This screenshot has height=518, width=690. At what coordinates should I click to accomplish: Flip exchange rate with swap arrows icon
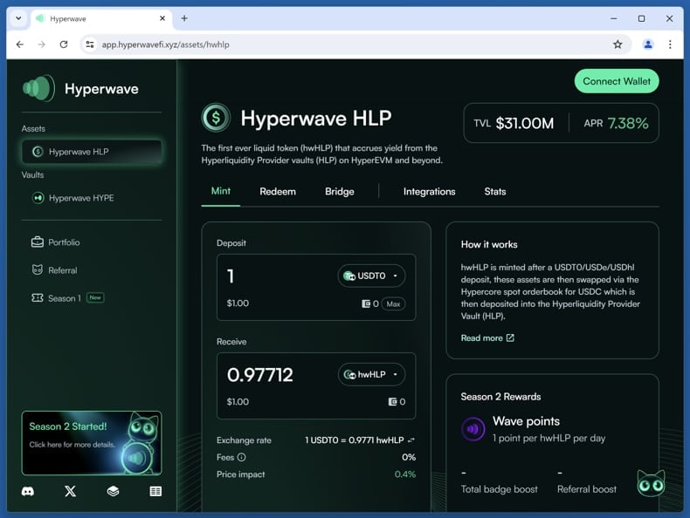[411, 440]
